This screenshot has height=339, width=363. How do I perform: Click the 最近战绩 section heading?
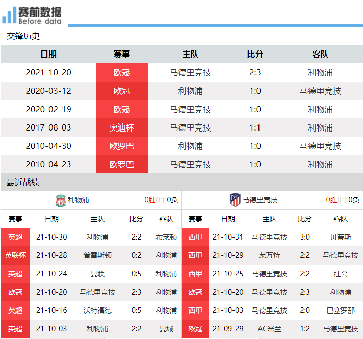(x=22, y=182)
